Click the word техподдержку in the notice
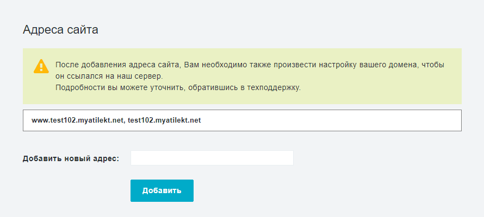Image resolution: width=484 pixels, height=217 pixels. (x=274, y=88)
